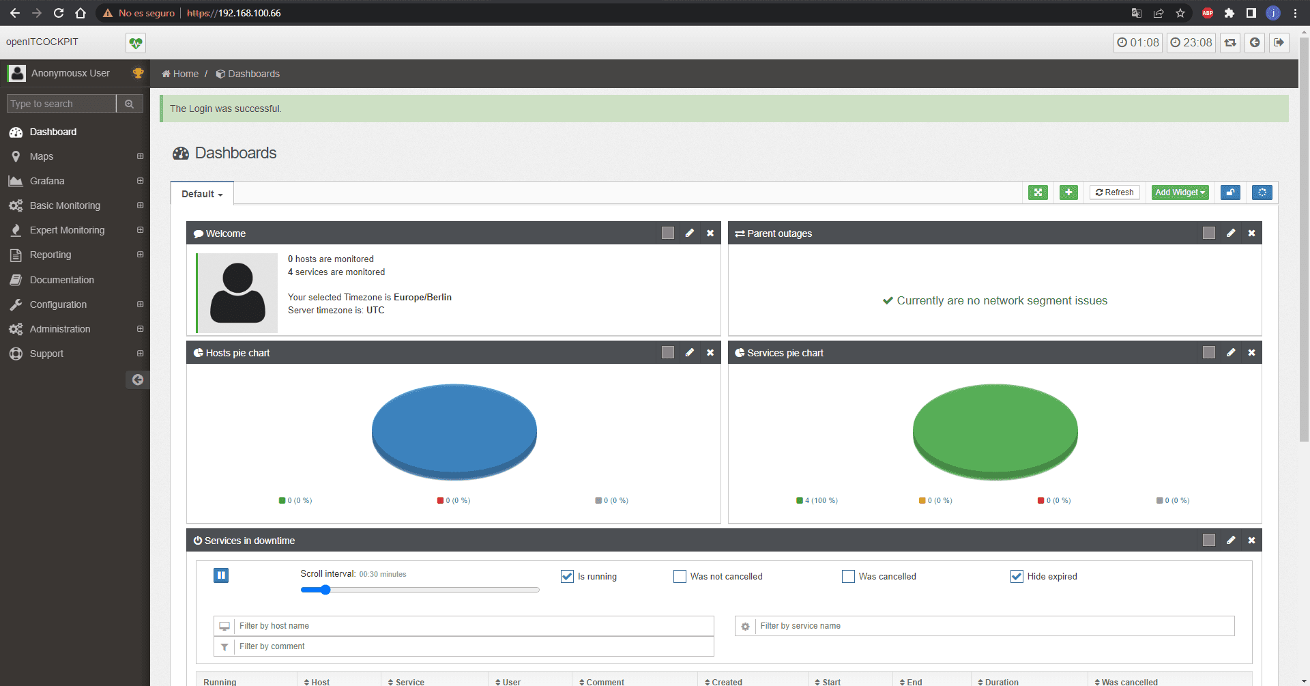Open the Default dashboard tab menu

pyautogui.click(x=202, y=194)
